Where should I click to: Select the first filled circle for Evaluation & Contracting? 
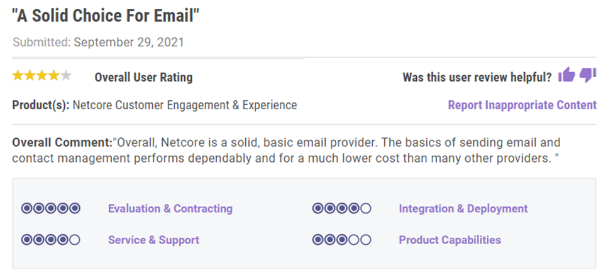tap(27, 208)
